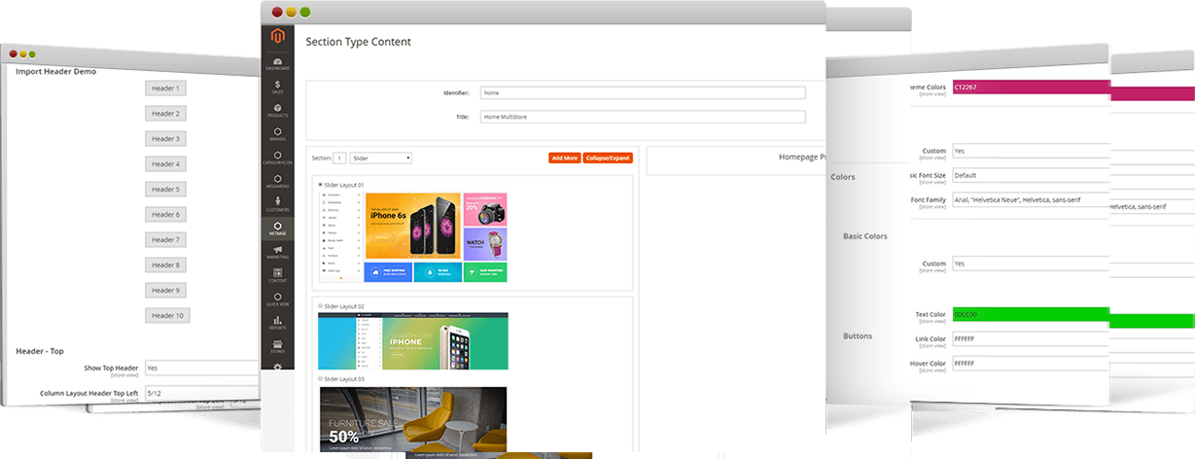Click the Header 3 import button
Viewport: 1195px width, 459px height.
tap(165, 138)
